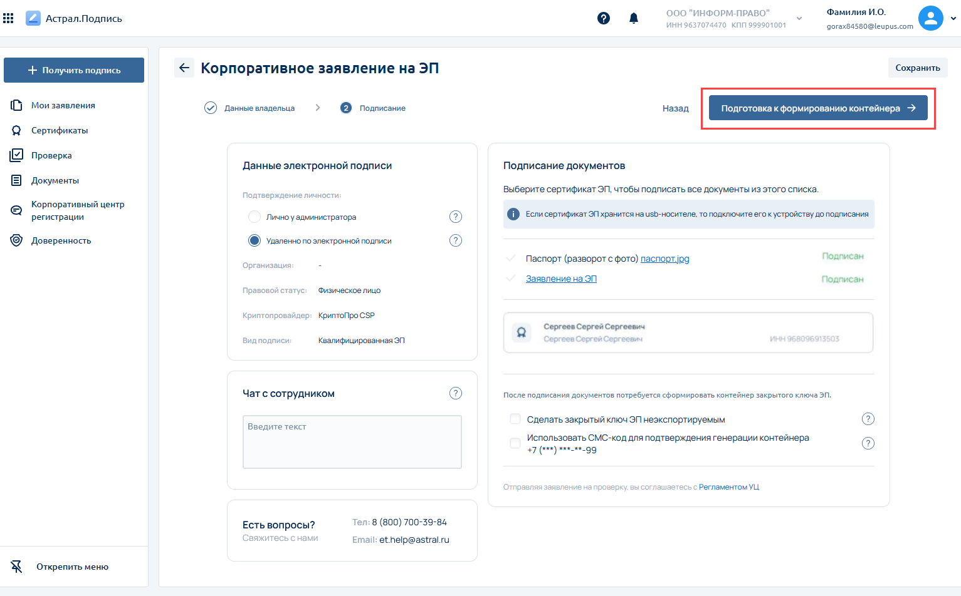Viewport: 961px width, 596px height.
Task: Click the Проверка checkmark icon
Action: (x=16, y=155)
